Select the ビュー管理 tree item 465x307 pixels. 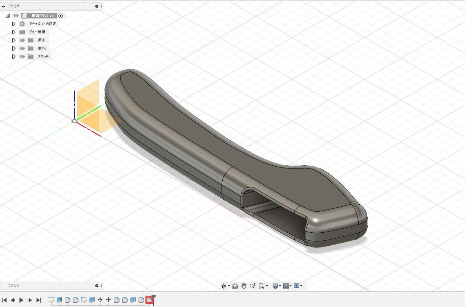coord(37,32)
